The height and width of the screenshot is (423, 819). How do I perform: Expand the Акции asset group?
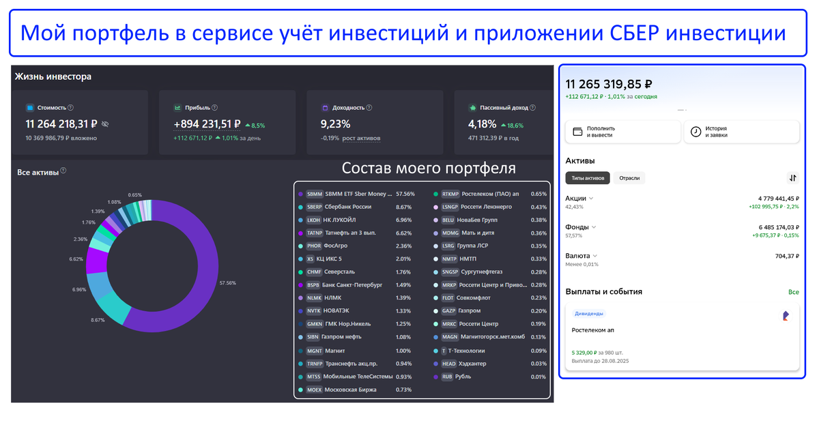pyautogui.click(x=591, y=199)
